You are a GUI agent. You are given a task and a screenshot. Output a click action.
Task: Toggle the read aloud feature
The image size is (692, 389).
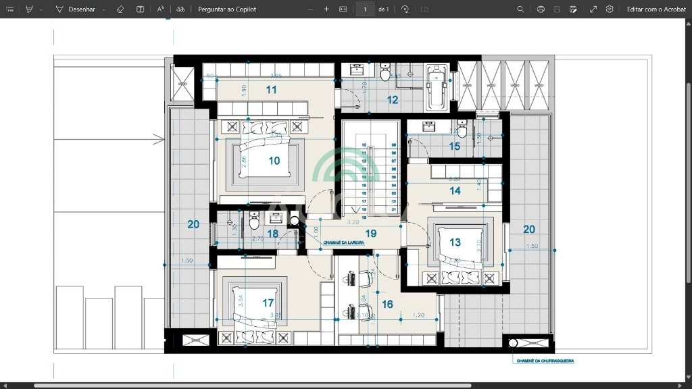pyautogui.click(x=160, y=9)
